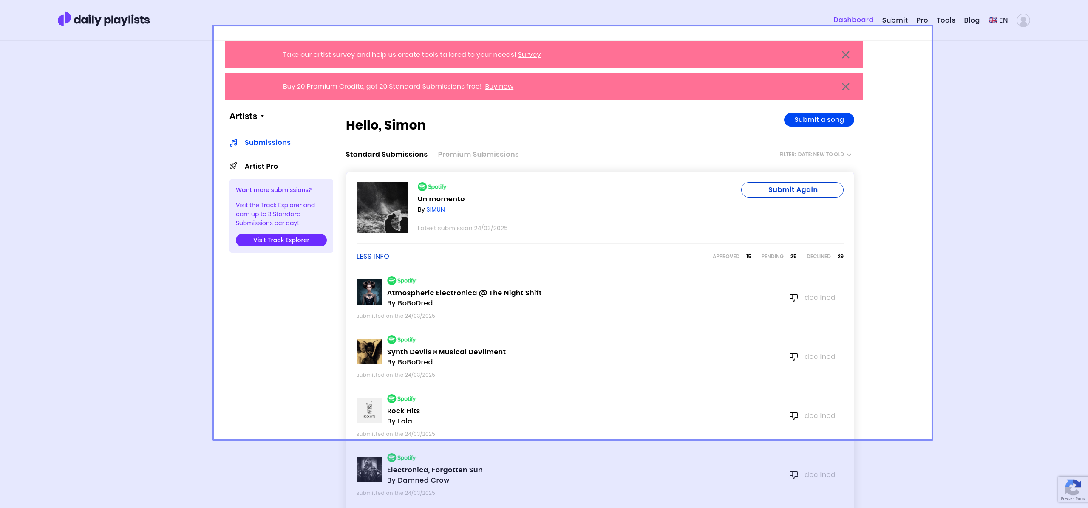
Task: Click thumbs-down icon for Atmospheric Electronica playlist
Action: coord(793,298)
